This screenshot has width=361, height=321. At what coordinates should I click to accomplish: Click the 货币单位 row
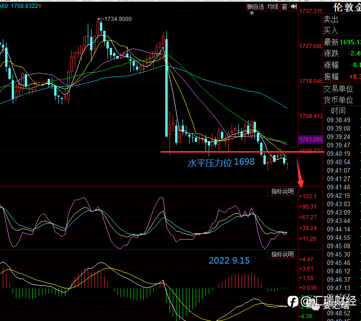tap(342, 100)
